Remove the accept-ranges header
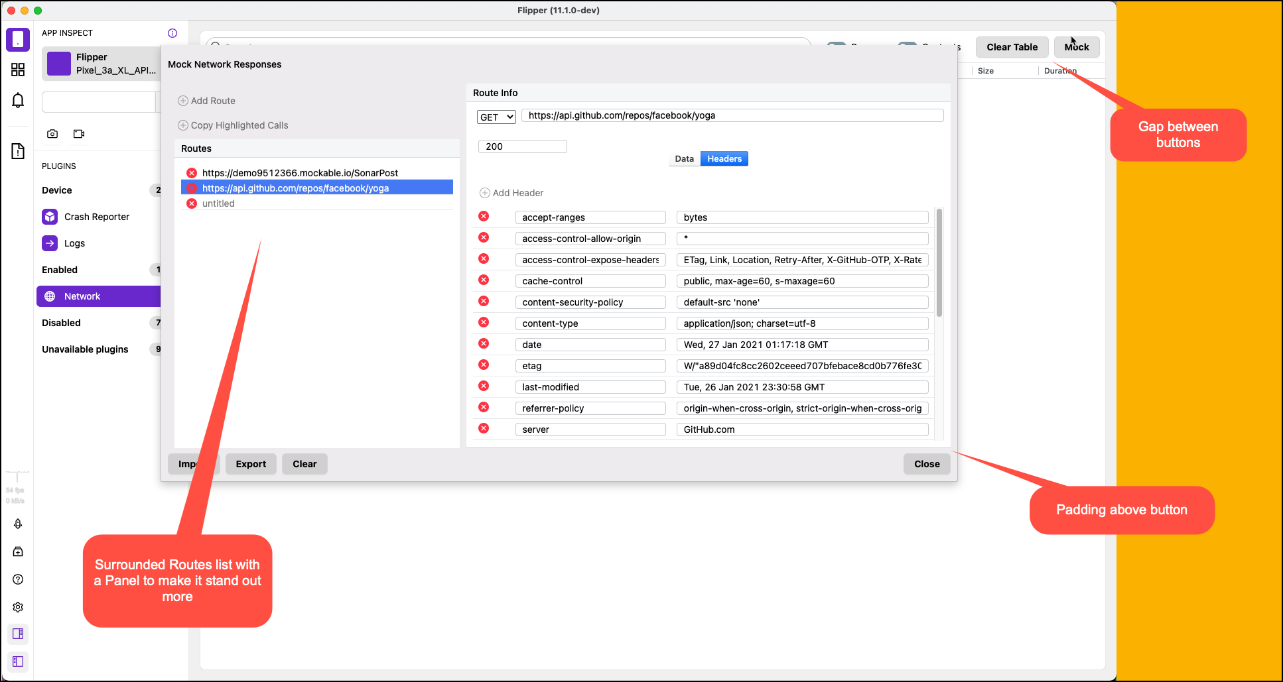This screenshot has height=682, width=1283. pyautogui.click(x=484, y=216)
